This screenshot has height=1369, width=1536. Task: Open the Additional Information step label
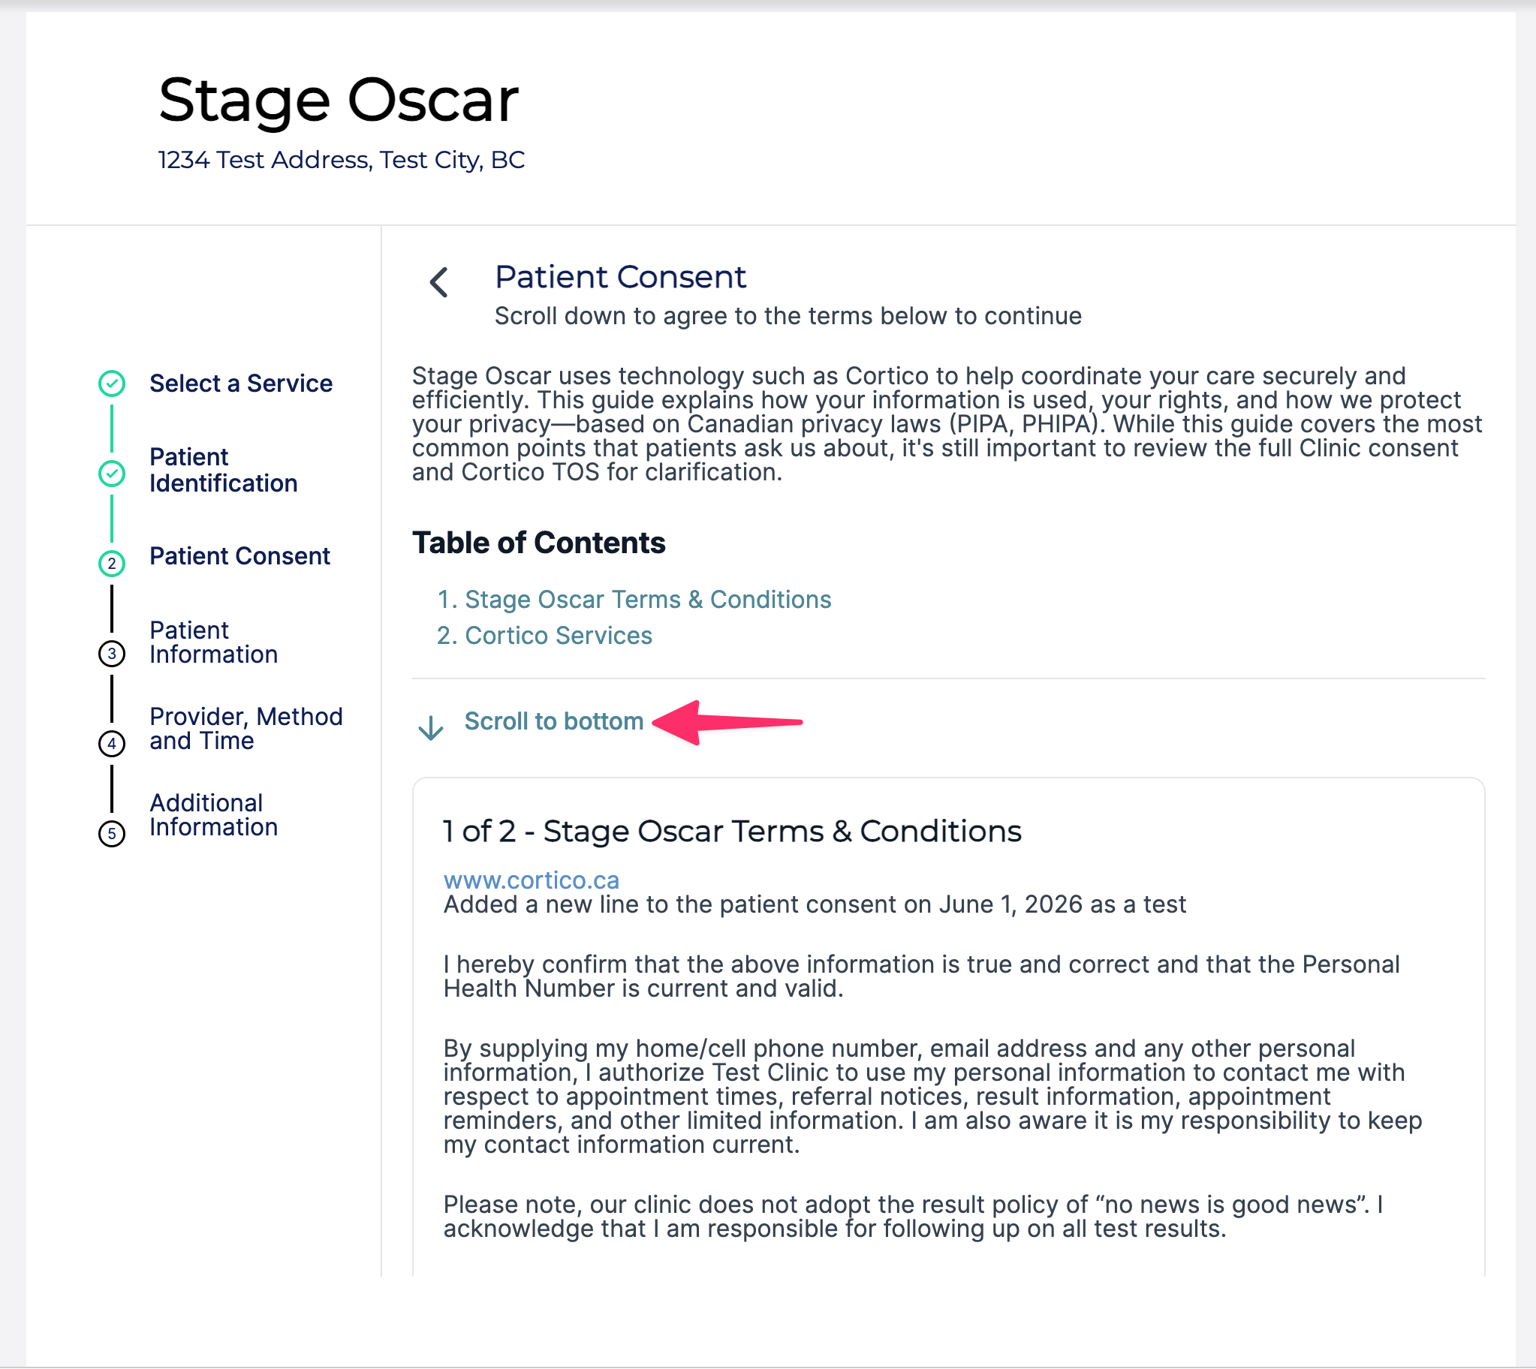click(214, 815)
